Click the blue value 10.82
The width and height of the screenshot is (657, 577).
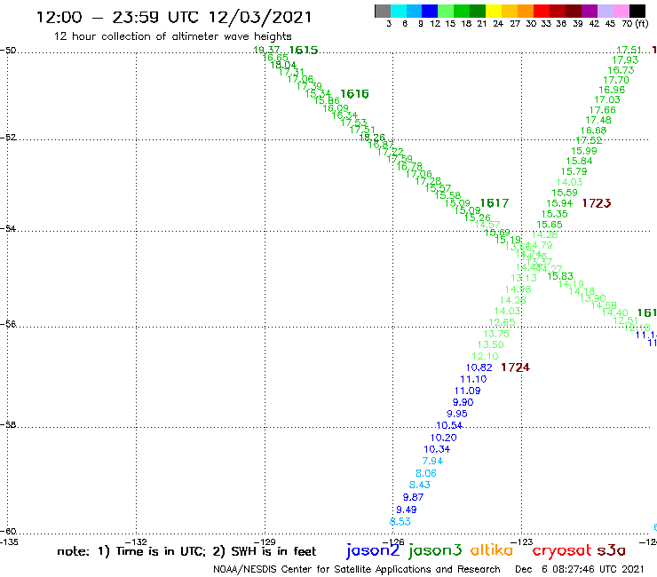click(479, 368)
